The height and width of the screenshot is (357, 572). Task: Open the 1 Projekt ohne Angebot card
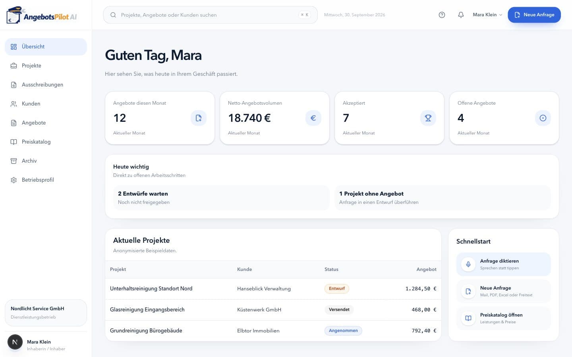(x=443, y=198)
